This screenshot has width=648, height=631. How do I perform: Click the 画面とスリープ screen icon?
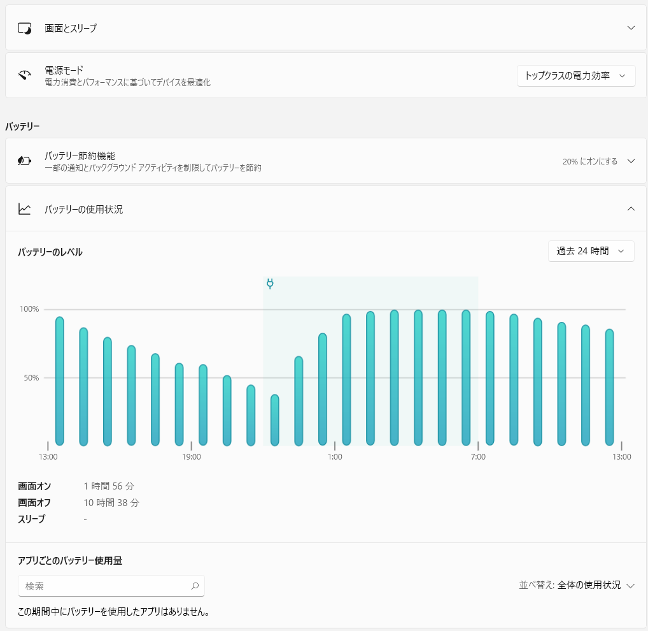click(x=24, y=28)
